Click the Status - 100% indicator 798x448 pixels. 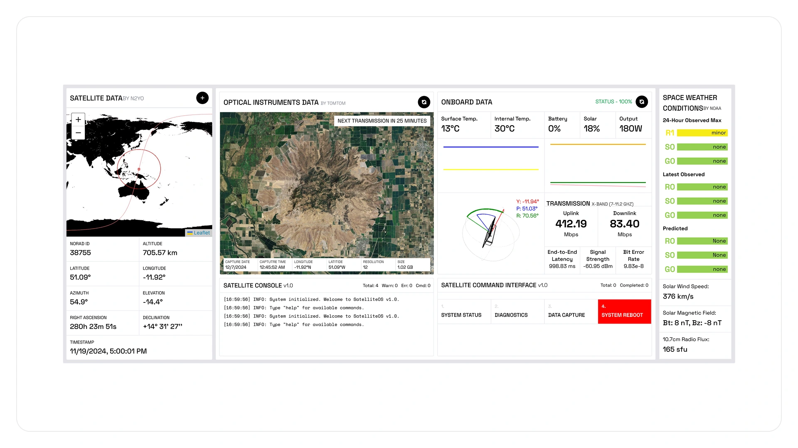(613, 102)
